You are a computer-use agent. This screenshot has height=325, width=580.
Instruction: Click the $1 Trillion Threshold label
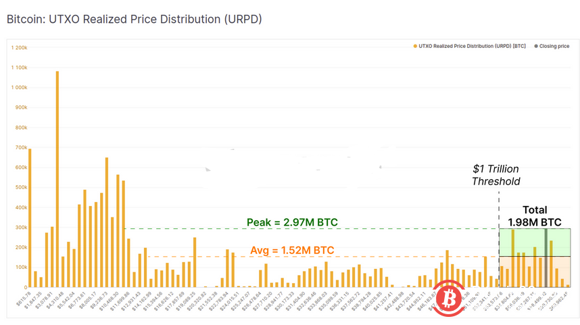tap(496, 175)
